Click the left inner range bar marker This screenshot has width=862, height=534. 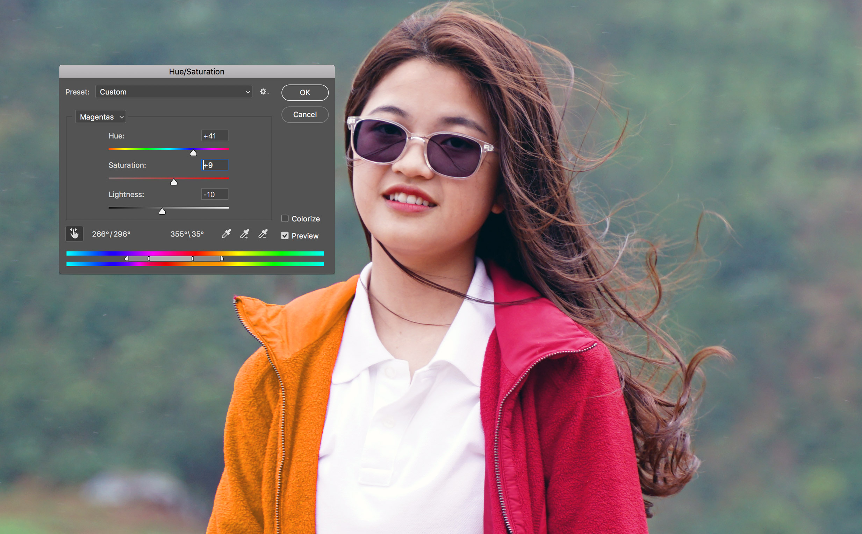[149, 258]
